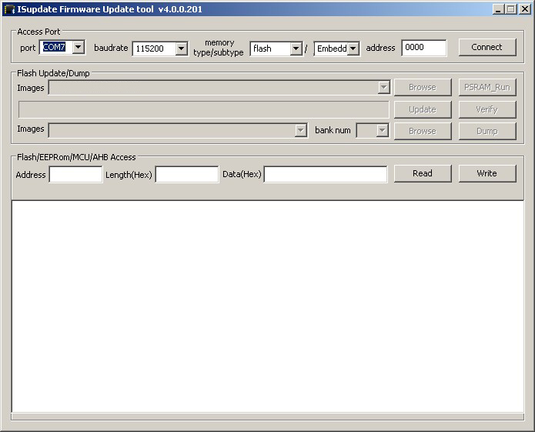
Task: Open the bank num dropdown
Action: [383, 131]
